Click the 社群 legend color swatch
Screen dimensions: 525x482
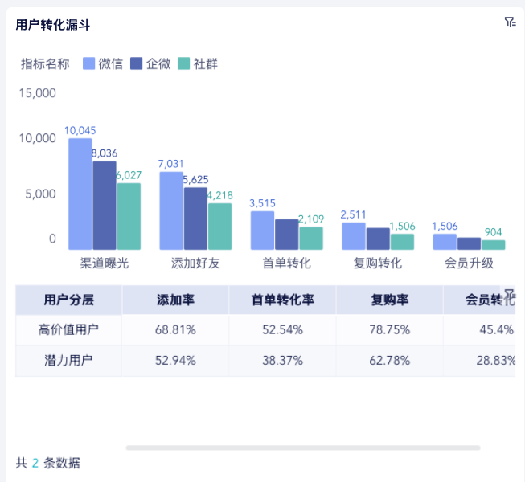pos(183,64)
